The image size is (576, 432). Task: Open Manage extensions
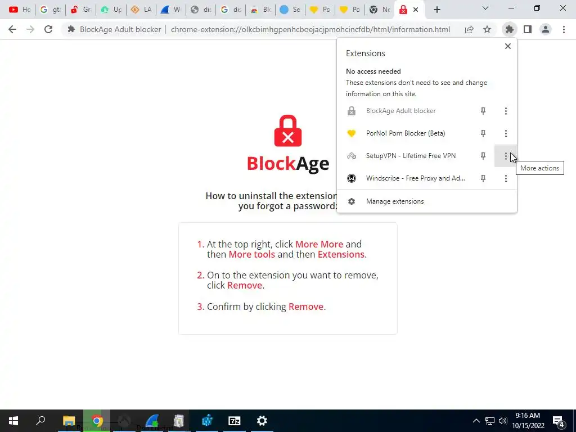pyautogui.click(x=427, y=201)
